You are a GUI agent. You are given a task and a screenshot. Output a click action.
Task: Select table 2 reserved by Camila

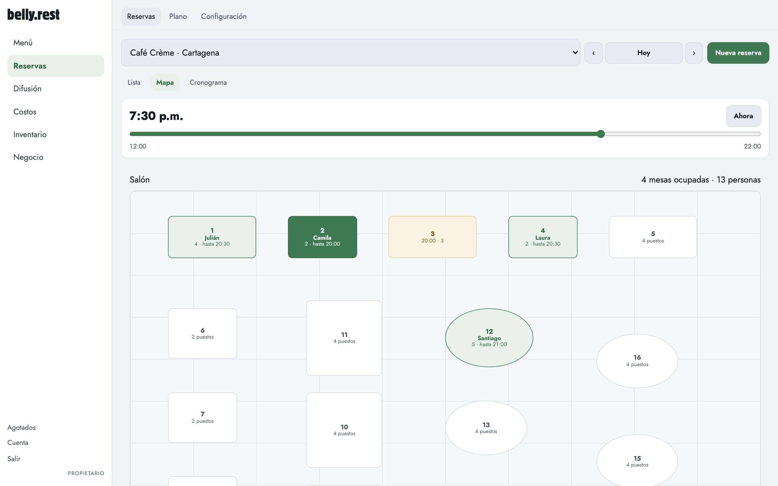click(323, 237)
